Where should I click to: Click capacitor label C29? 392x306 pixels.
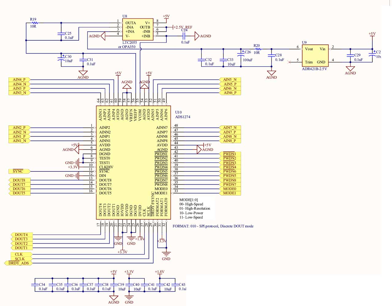coord(357,55)
